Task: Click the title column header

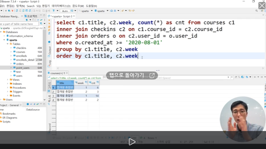Action: [65, 83]
